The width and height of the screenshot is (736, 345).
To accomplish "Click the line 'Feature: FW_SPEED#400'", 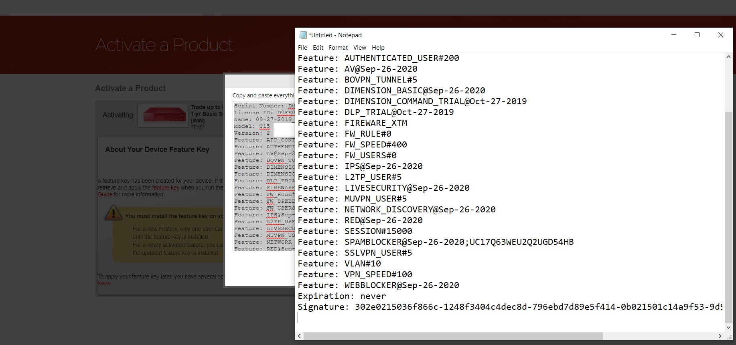I will tap(352, 145).
